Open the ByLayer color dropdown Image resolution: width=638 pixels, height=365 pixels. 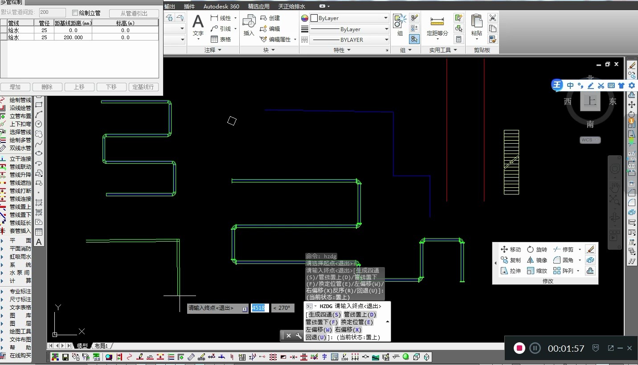[349, 18]
